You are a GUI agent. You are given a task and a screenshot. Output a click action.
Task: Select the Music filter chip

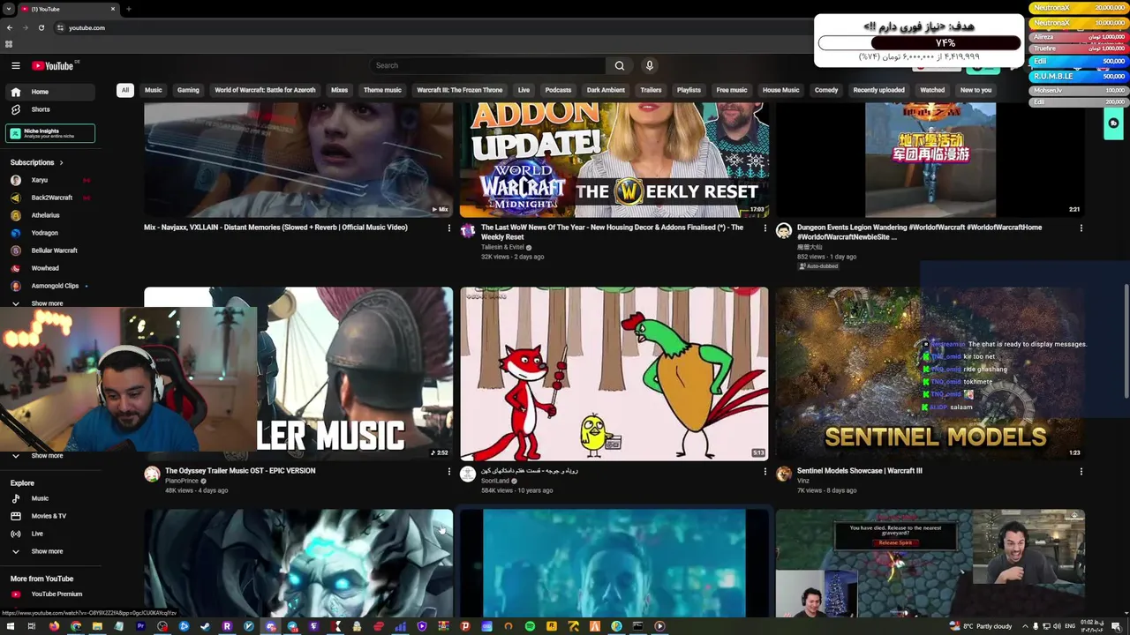point(154,90)
